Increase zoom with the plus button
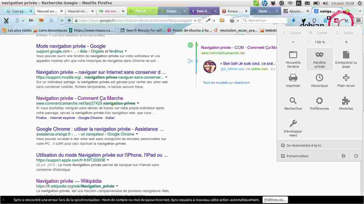The image size is (364, 204). [x=346, y=42]
